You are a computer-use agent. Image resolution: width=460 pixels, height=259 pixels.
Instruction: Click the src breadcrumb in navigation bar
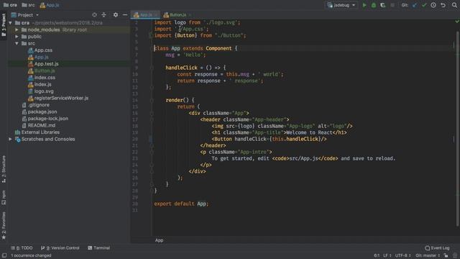coord(28,5)
